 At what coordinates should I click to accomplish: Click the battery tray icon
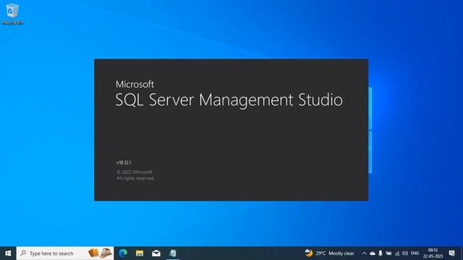click(388, 253)
